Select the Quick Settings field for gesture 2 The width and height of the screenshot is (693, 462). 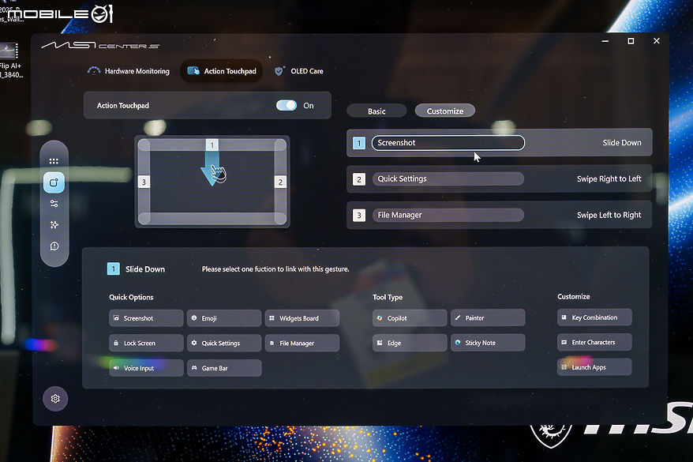(x=448, y=178)
